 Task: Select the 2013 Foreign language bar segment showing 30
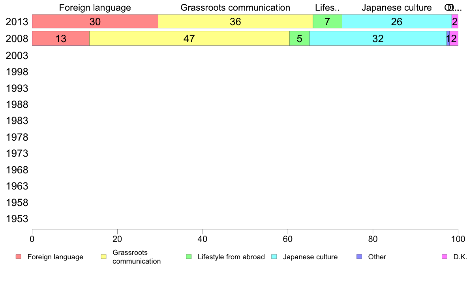[x=95, y=22]
